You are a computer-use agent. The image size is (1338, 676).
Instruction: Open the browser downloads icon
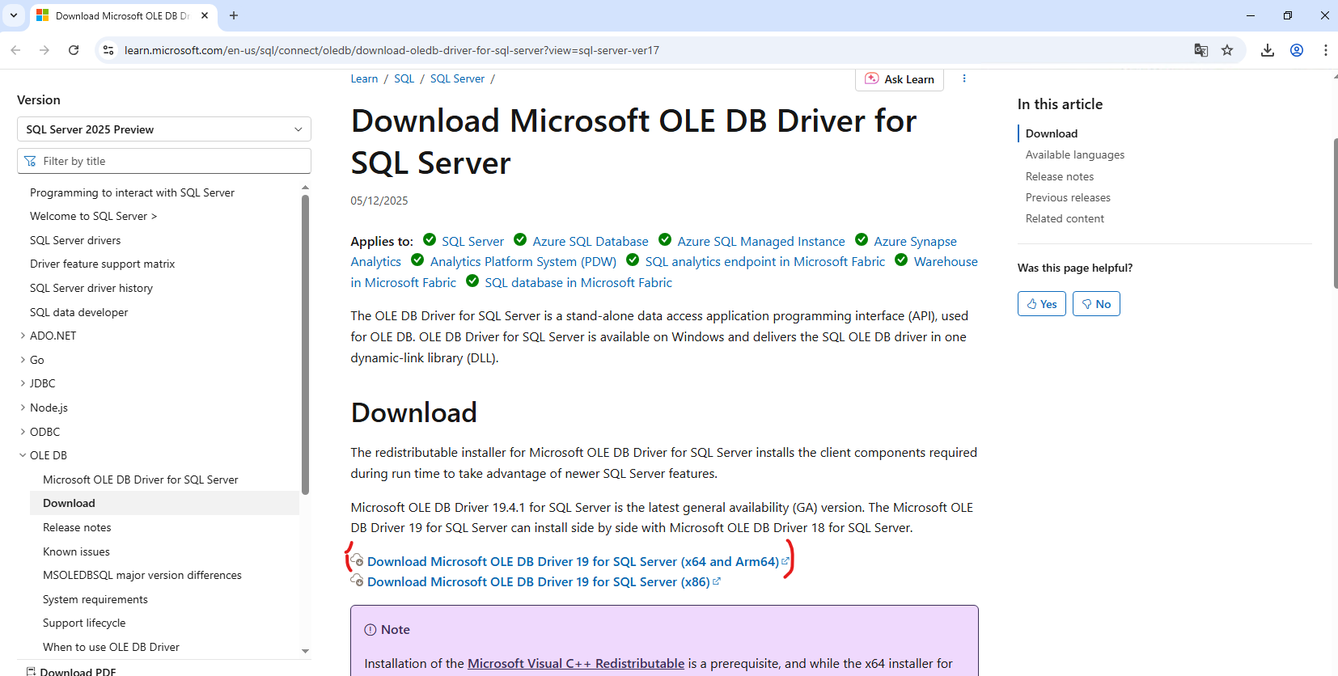click(1267, 50)
